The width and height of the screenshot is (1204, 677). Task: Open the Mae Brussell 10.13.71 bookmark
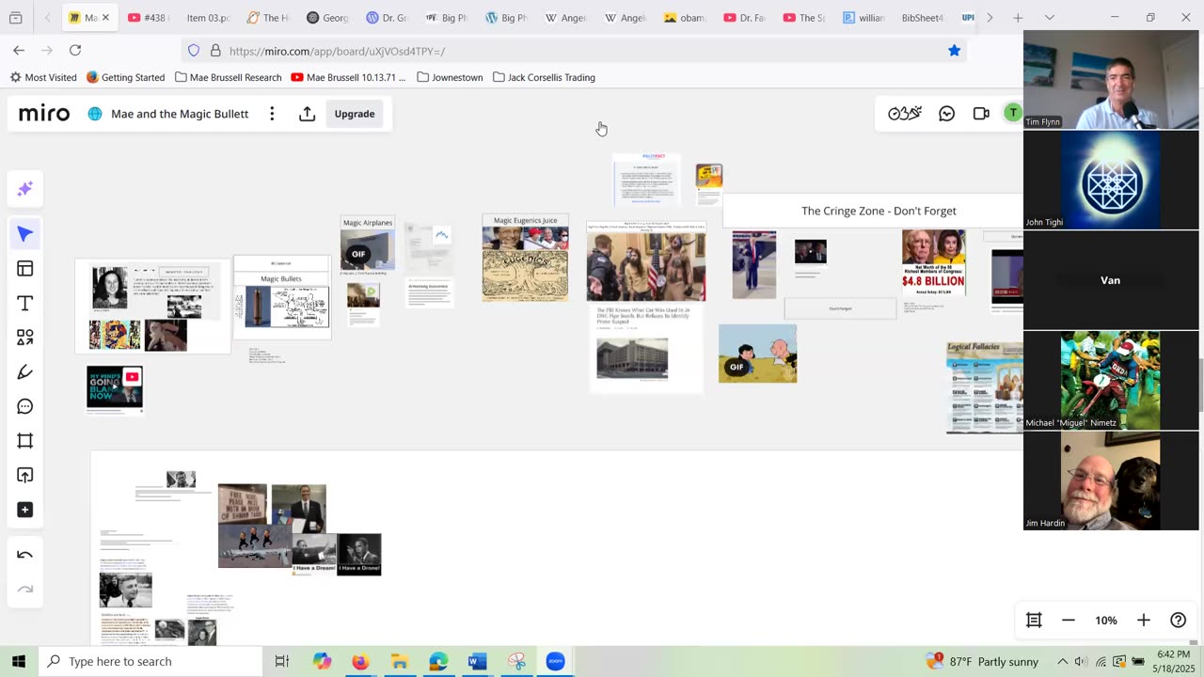click(348, 77)
